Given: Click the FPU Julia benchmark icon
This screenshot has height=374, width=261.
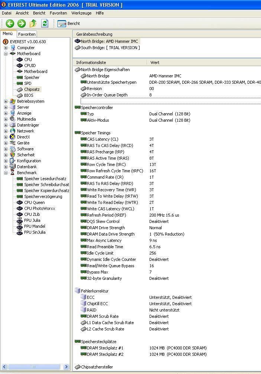Looking at the screenshot, I should pyautogui.click(x=20, y=220).
